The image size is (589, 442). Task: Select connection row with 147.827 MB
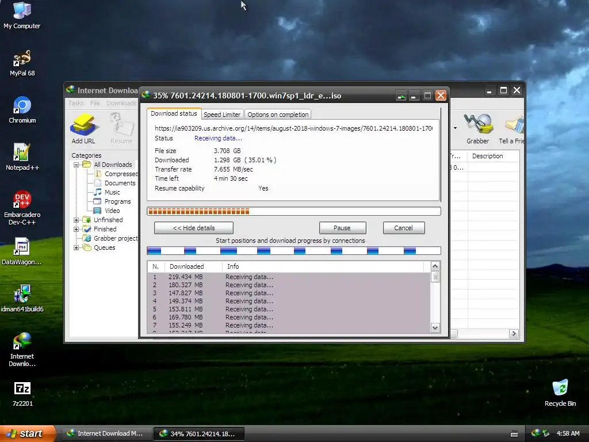(x=289, y=293)
